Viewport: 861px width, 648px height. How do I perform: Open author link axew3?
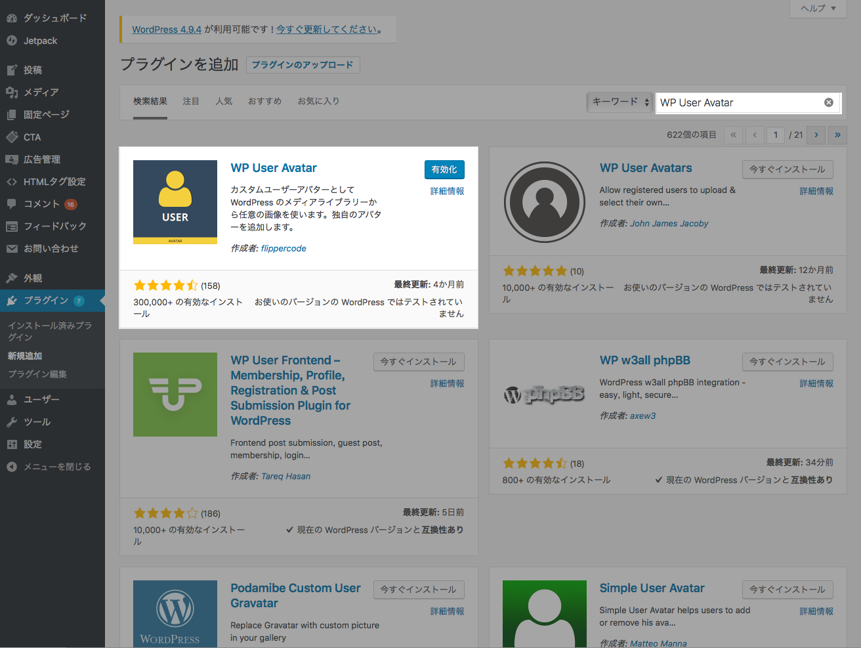(x=643, y=416)
